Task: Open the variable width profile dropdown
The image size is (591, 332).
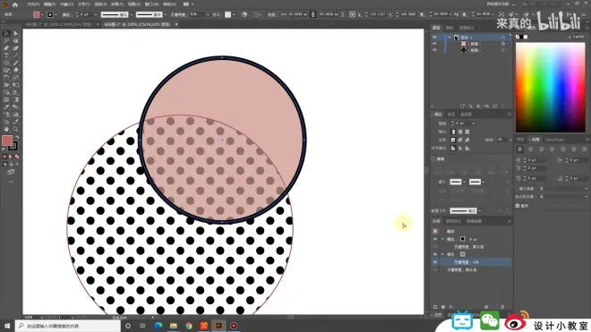Action: pos(131,14)
